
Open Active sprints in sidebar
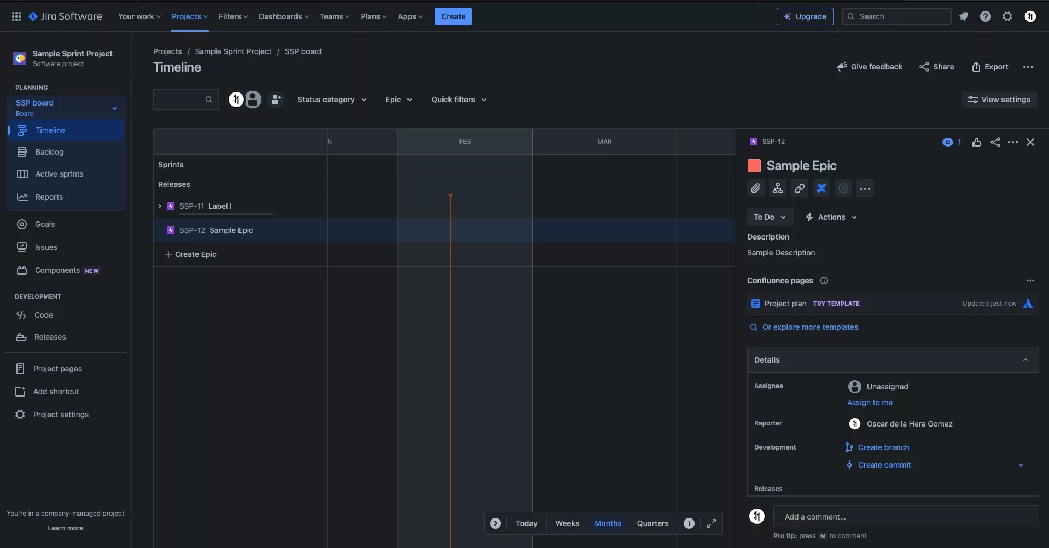tap(66, 174)
